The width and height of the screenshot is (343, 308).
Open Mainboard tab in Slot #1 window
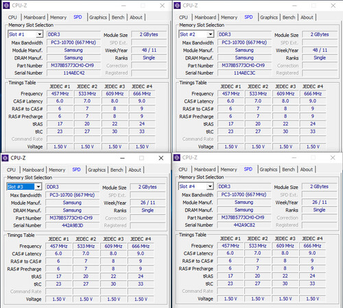tap(34, 17)
